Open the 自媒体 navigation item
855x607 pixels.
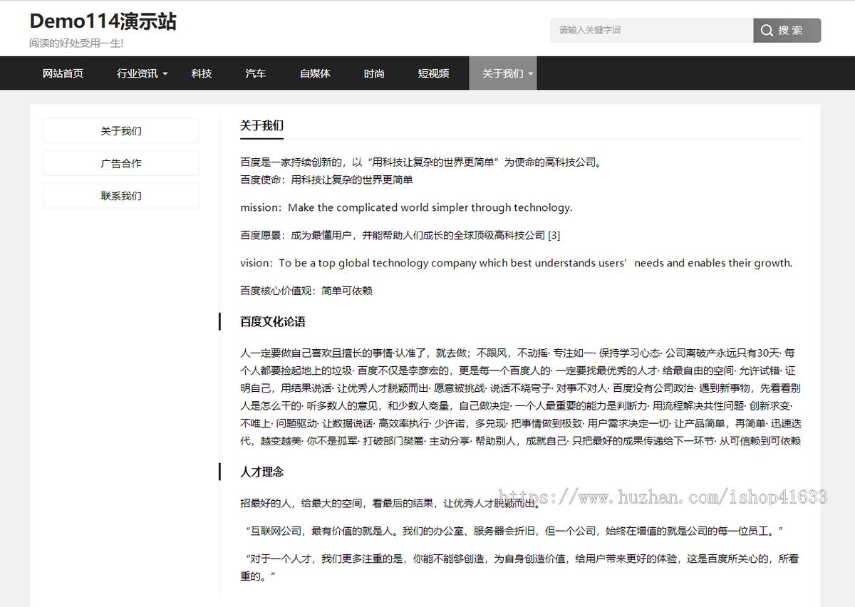coord(315,73)
